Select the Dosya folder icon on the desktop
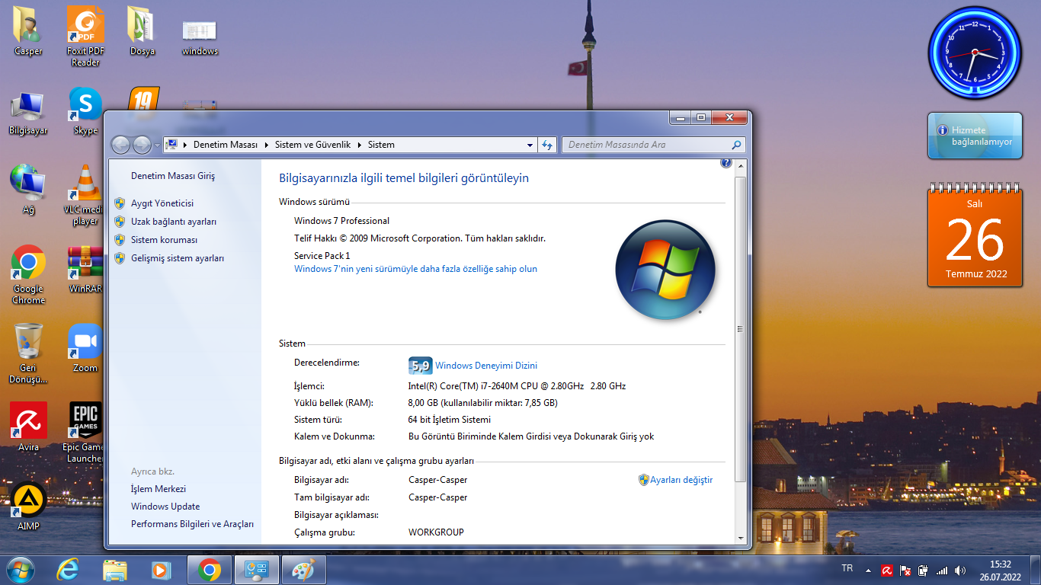 pos(142,30)
